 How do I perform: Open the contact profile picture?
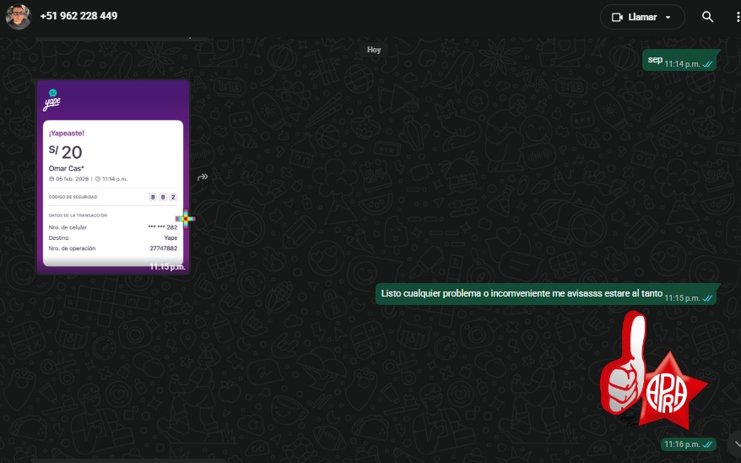[x=18, y=17]
